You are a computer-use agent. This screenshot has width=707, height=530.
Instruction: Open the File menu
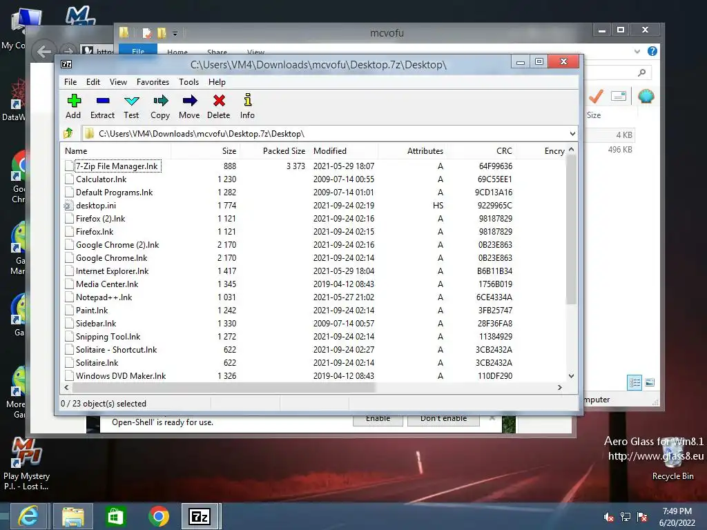70,82
